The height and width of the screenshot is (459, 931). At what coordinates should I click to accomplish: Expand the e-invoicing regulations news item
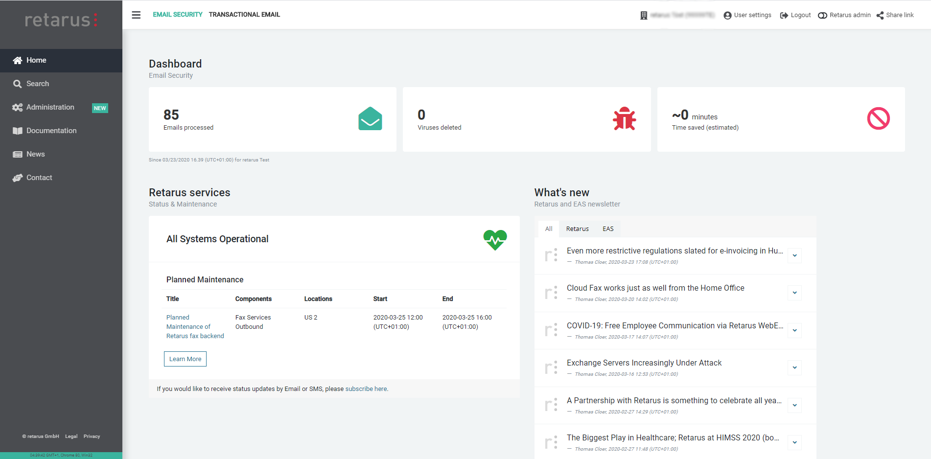(794, 255)
